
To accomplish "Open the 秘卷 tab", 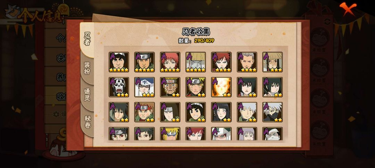I will [x=87, y=122].
